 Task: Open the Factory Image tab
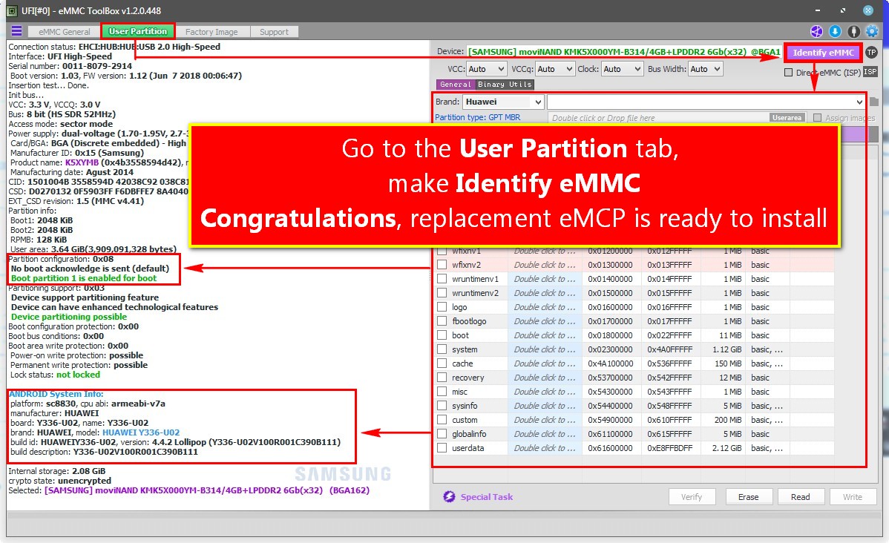point(211,32)
